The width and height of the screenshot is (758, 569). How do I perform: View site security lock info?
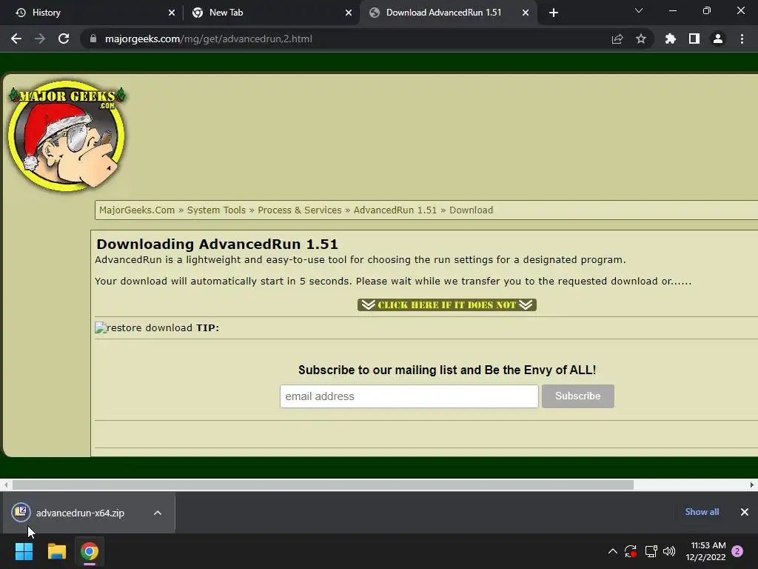93,39
